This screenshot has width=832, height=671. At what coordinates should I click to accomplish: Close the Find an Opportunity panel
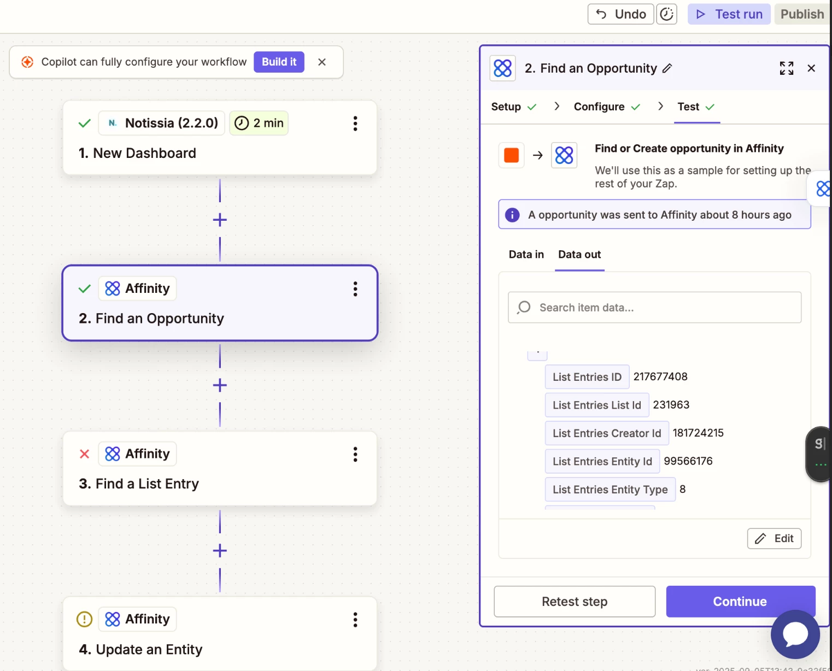(x=811, y=68)
